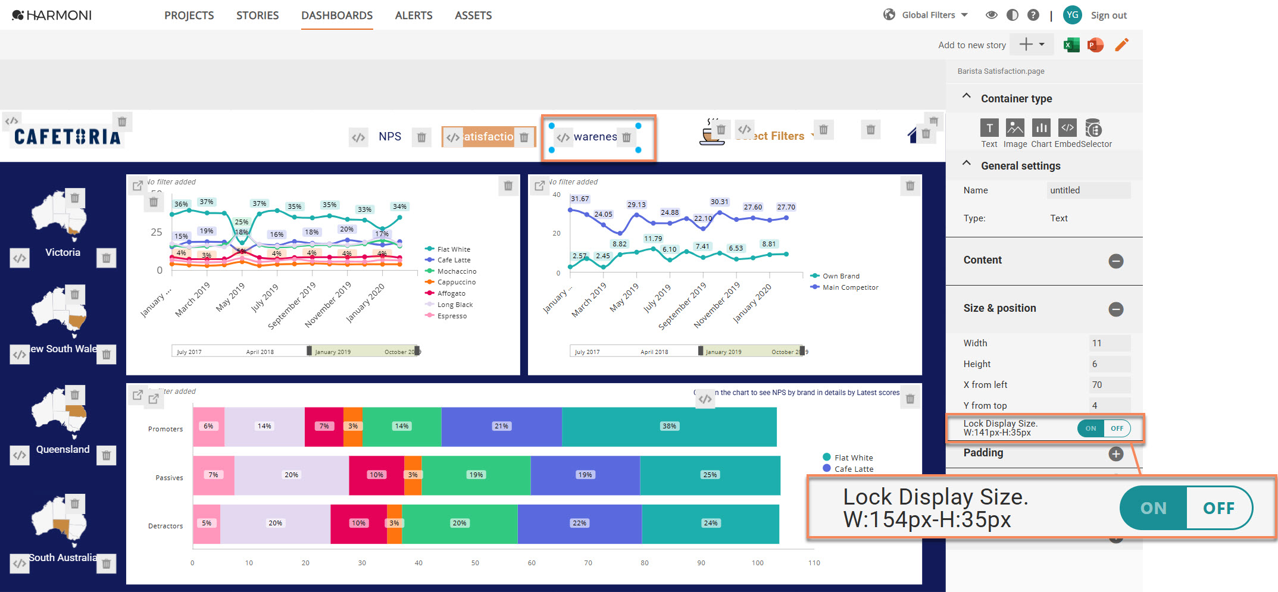Click the embed code icon beside Queensland label
Image resolution: width=1278 pixels, height=592 pixels.
coord(20,455)
